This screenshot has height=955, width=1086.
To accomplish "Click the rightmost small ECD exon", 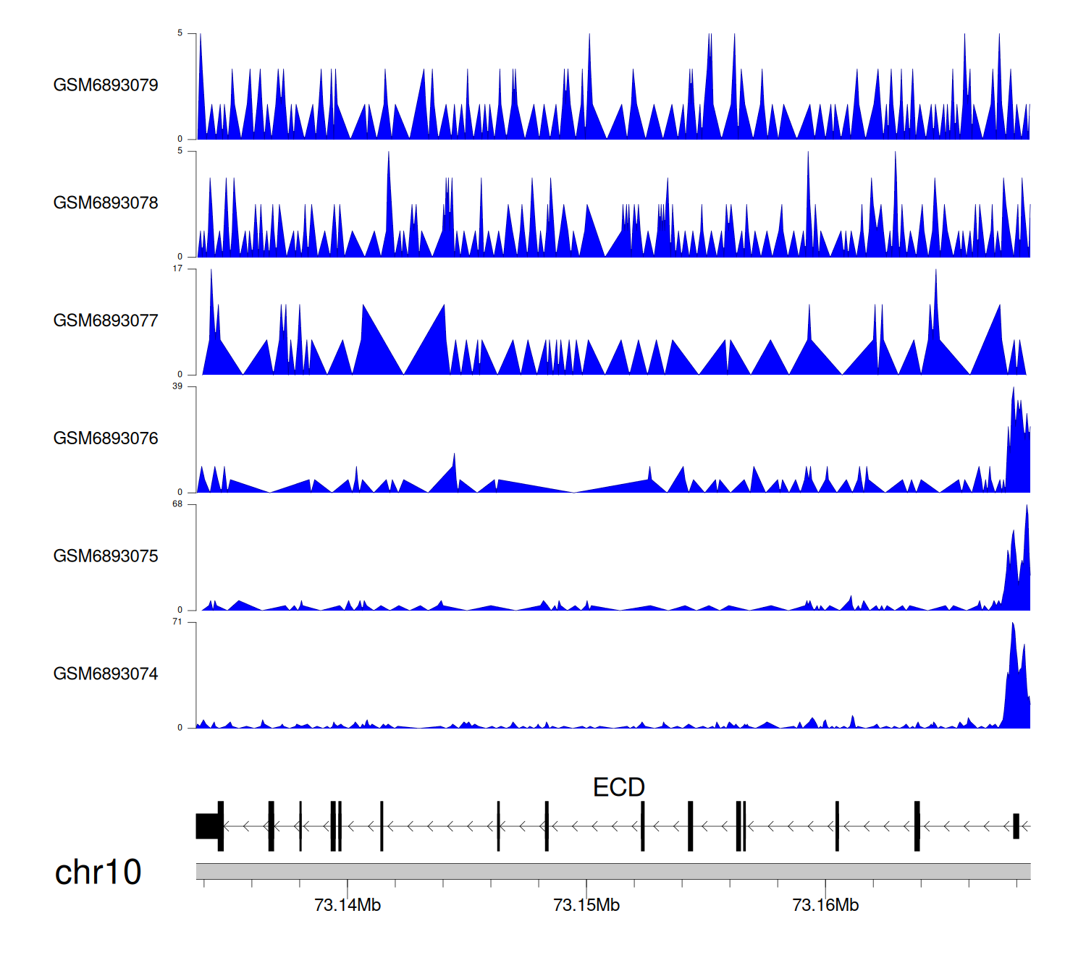I will [1016, 826].
